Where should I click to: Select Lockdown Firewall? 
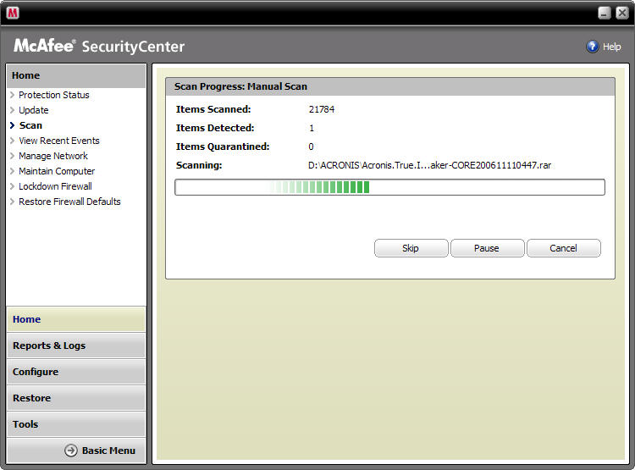click(56, 186)
